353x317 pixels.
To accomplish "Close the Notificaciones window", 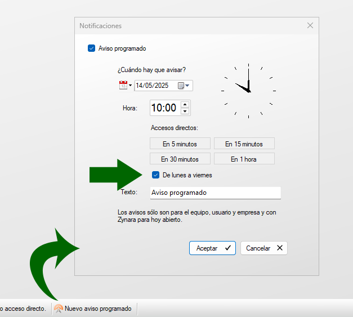I will tap(310, 25).
